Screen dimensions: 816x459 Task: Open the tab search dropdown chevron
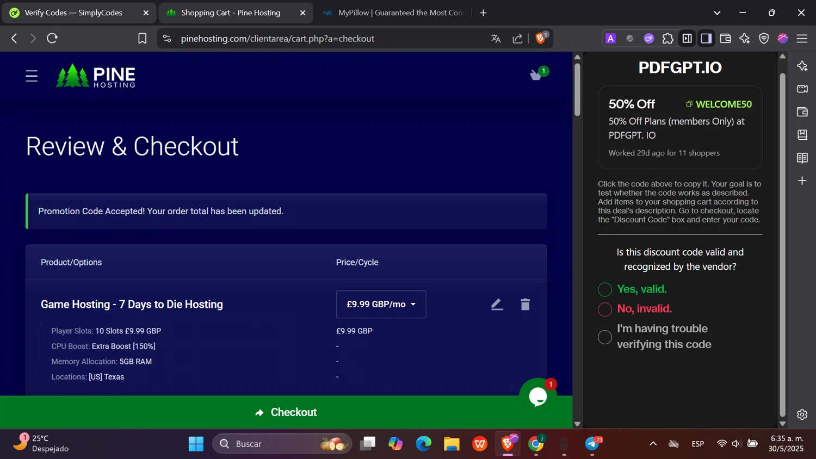pos(717,13)
